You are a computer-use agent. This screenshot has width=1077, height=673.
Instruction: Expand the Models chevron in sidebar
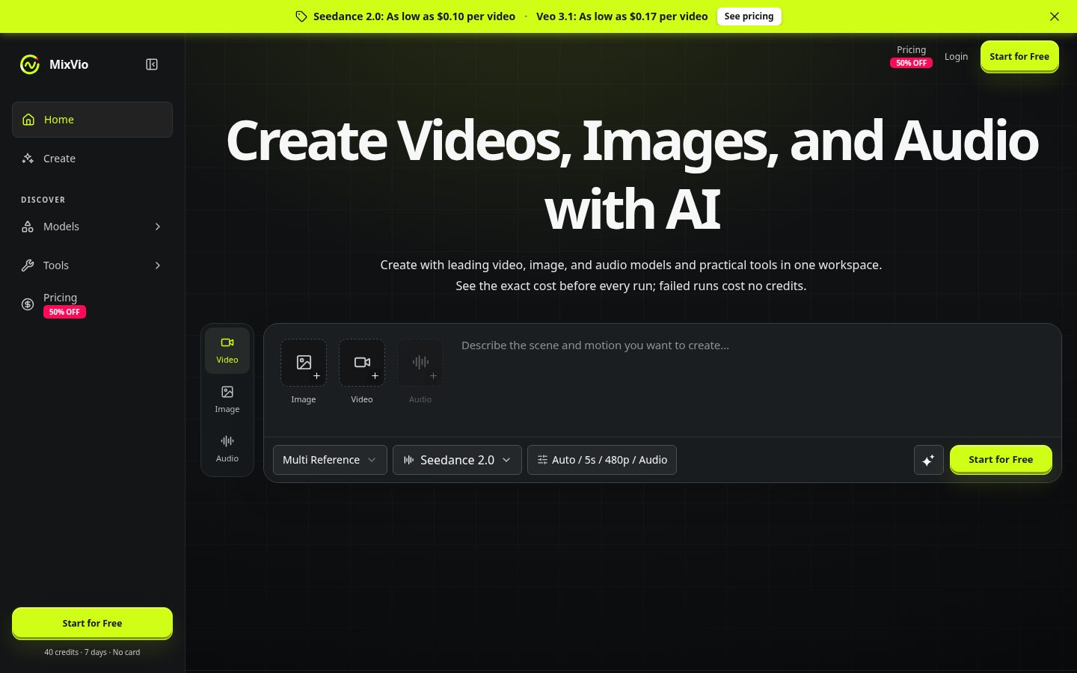point(158,227)
